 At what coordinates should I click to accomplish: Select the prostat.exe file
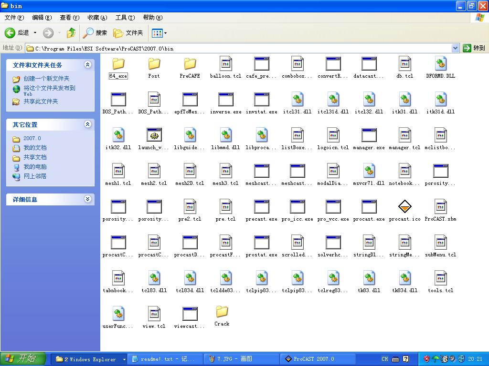[x=261, y=246]
